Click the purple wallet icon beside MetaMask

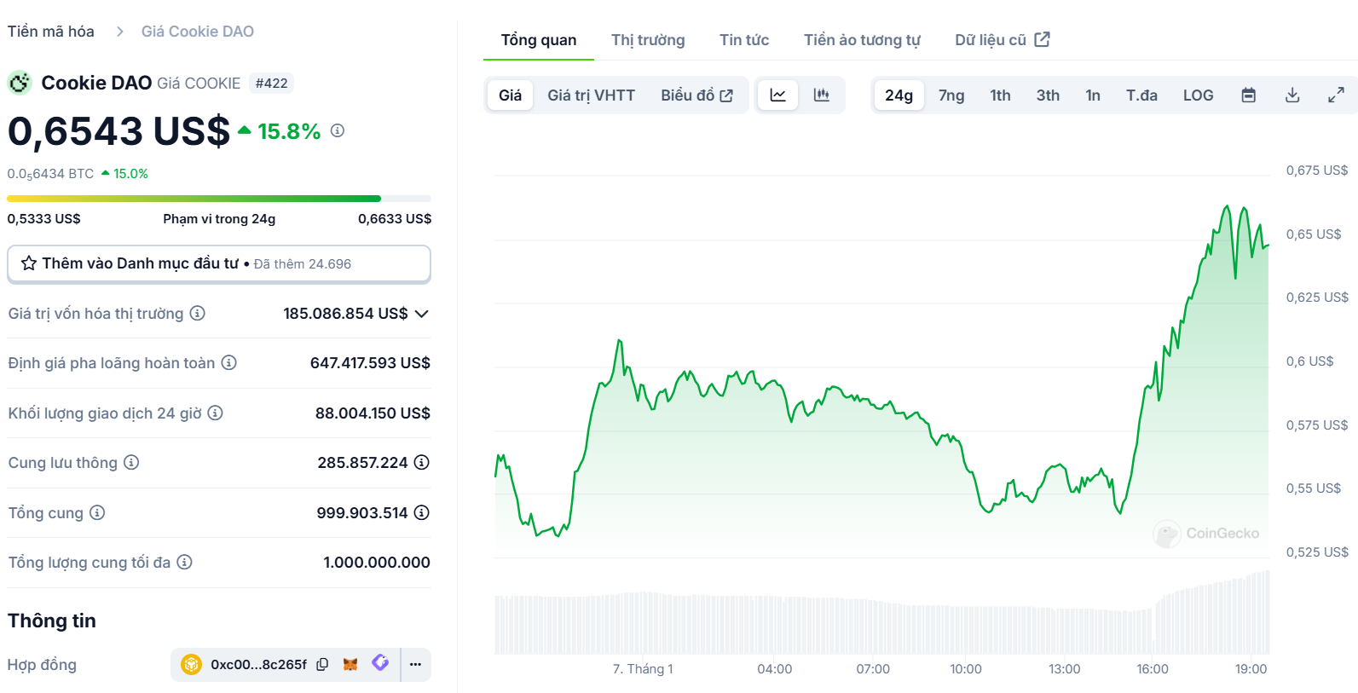(x=380, y=663)
